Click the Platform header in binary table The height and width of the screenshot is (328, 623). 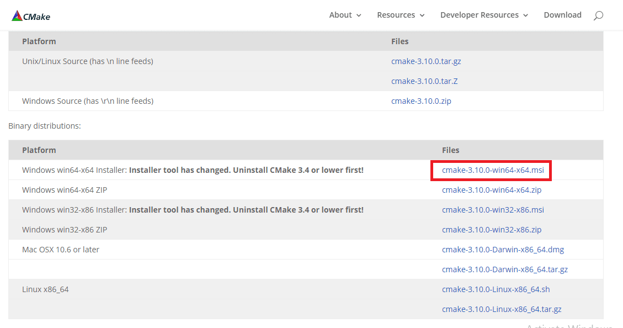point(39,150)
